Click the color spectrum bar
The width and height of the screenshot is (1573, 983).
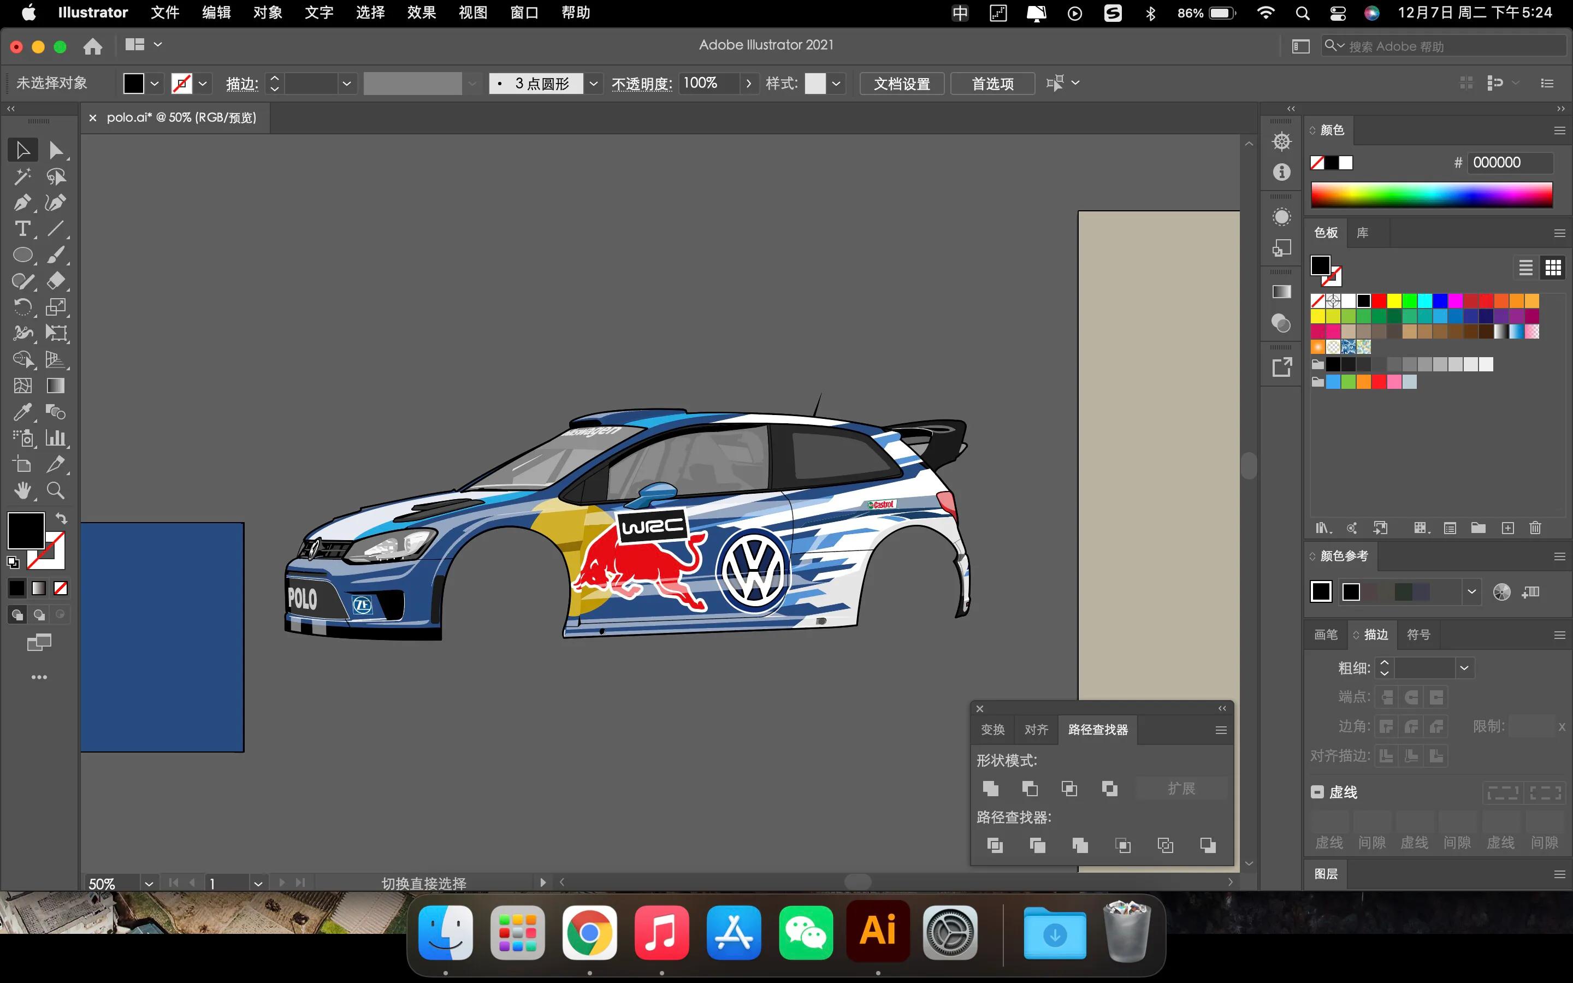pyautogui.click(x=1432, y=194)
